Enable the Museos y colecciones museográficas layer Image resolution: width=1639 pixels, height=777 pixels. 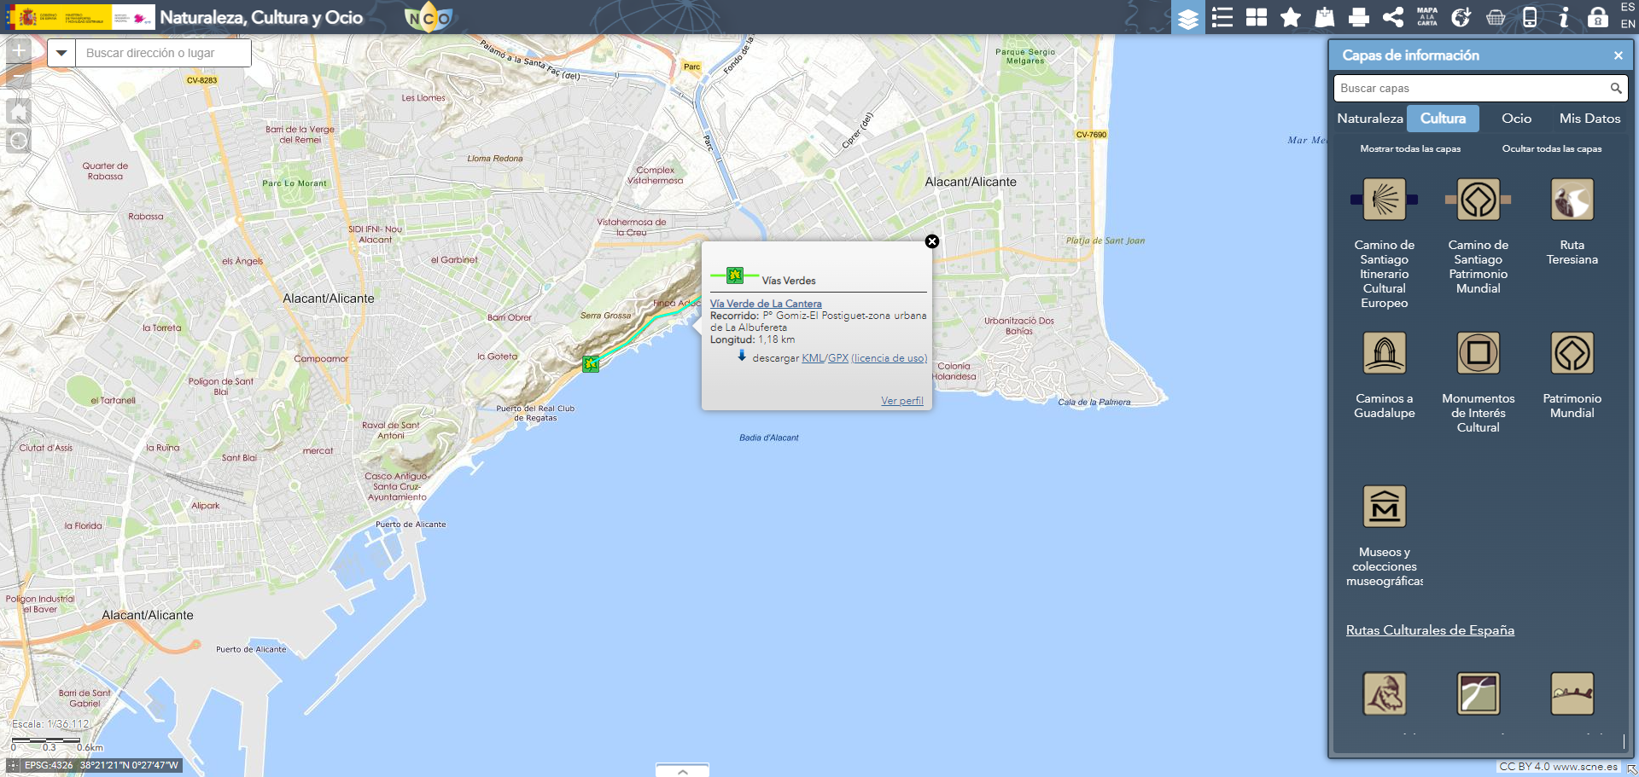coord(1384,507)
